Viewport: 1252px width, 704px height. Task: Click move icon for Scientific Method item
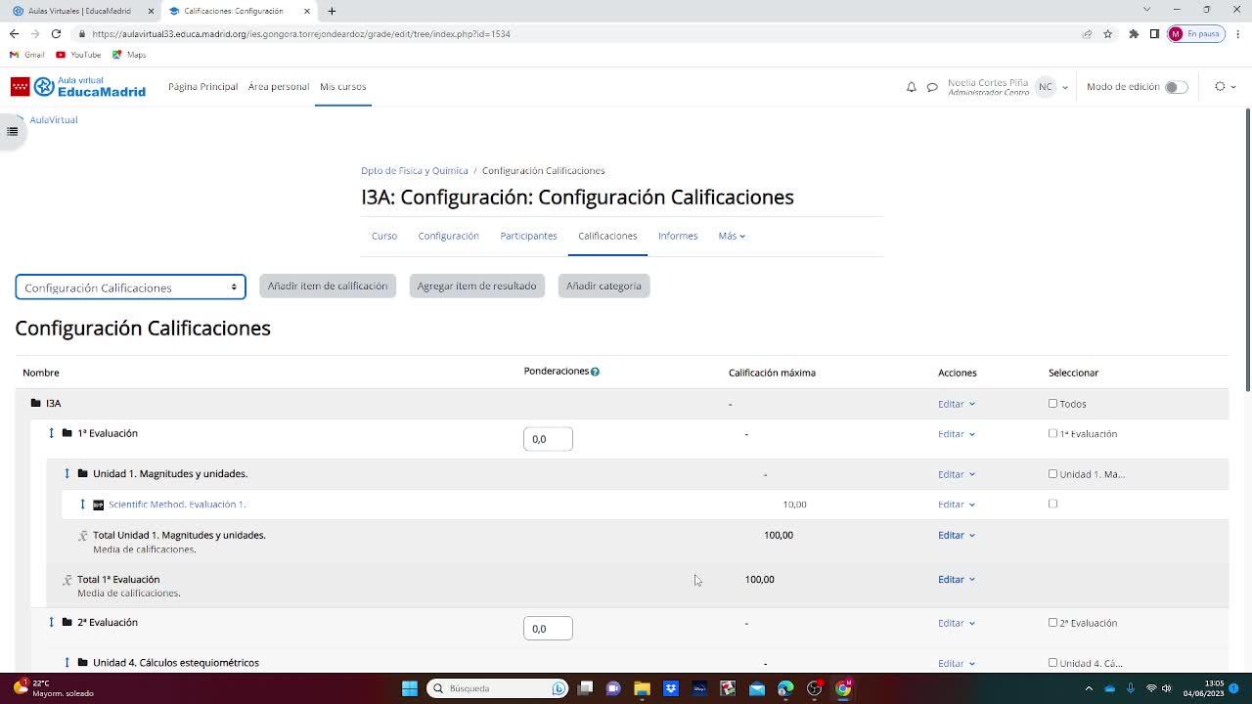[x=82, y=505]
